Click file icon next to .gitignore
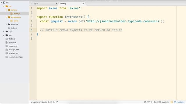The image size is (186, 104). pyautogui.click(x=7, y=42)
